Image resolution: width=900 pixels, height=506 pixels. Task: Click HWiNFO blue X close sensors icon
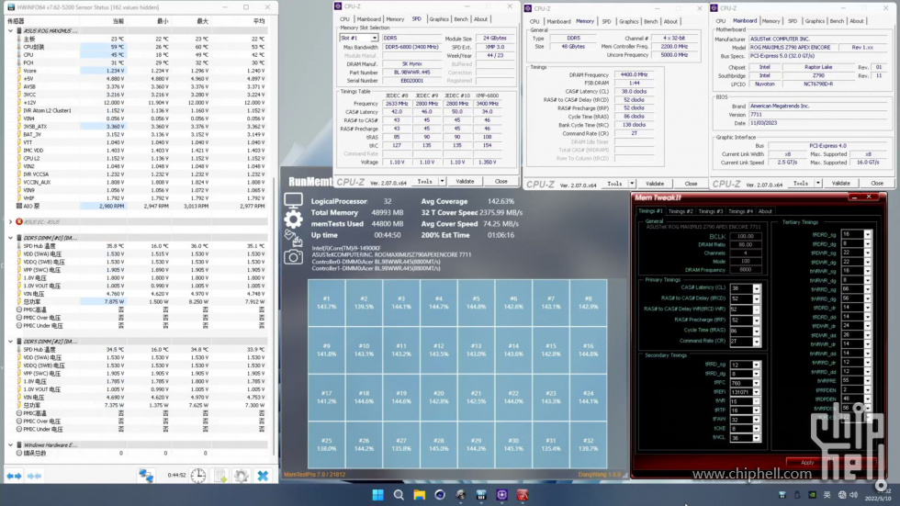point(263,476)
